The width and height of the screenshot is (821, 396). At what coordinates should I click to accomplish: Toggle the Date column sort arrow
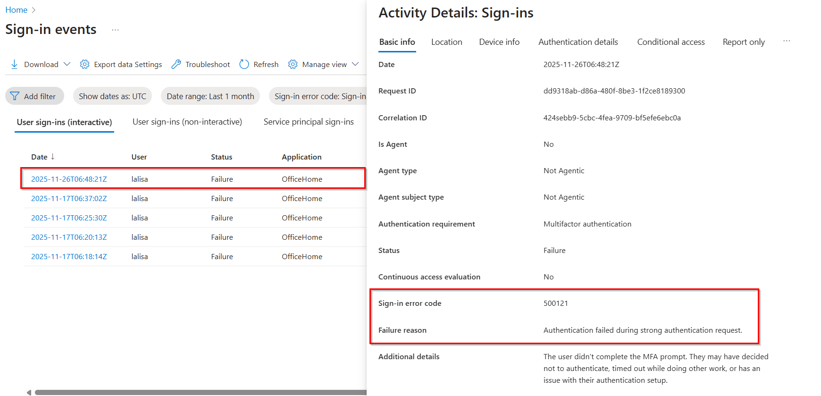click(52, 156)
